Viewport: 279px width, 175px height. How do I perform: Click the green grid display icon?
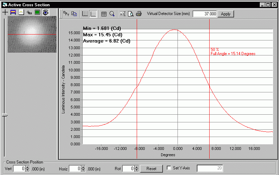[x=37, y=12]
